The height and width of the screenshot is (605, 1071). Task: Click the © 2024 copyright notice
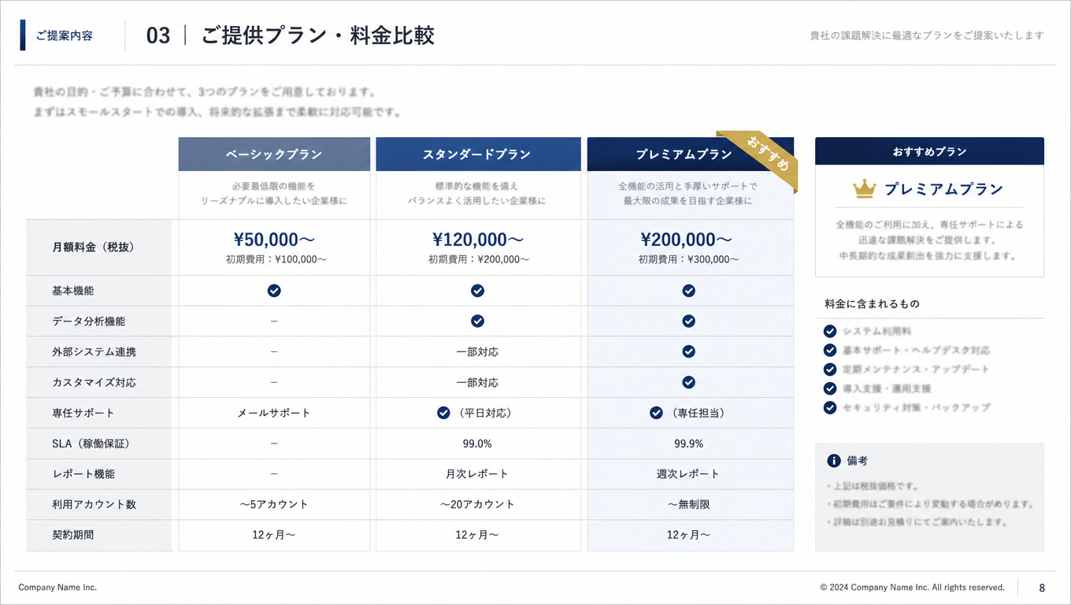point(913,588)
